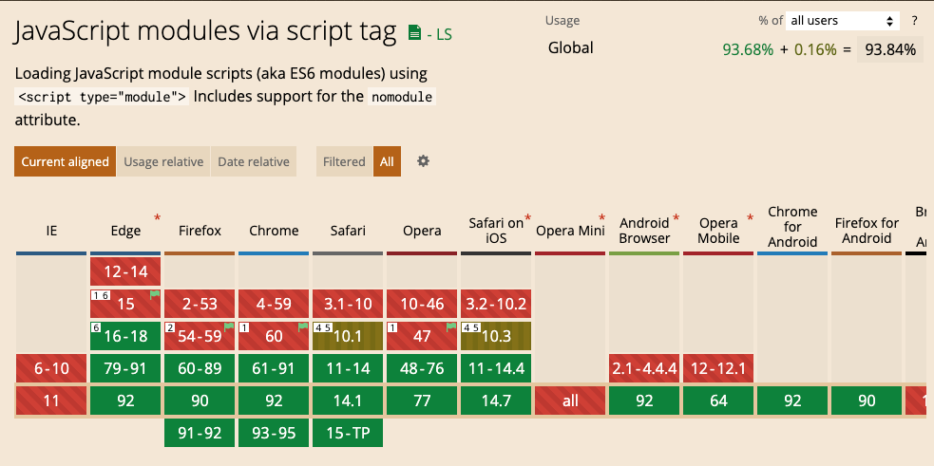Click IE 11 current version cell
Screen dimensions: 934x466
51,401
